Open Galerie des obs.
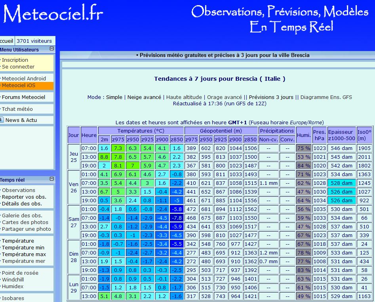This screenshot has width=375, height=302. 22,215
